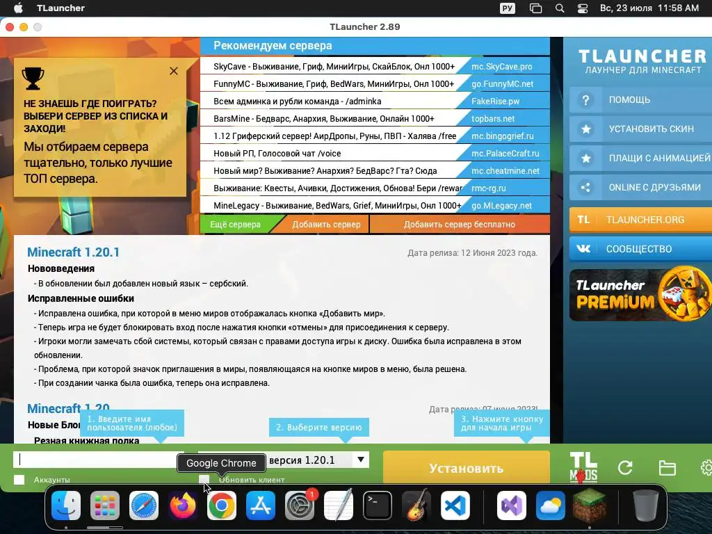Click the go.MLegacy.net server address
712x534 pixels.
[x=501, y=206]
